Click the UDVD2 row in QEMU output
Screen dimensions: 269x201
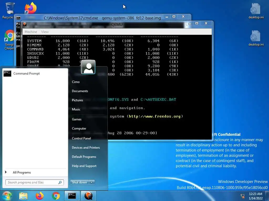pyautogui.click(x=103, y=58)
